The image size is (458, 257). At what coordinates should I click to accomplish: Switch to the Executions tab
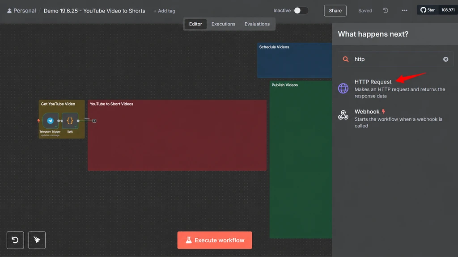(223, 24)
